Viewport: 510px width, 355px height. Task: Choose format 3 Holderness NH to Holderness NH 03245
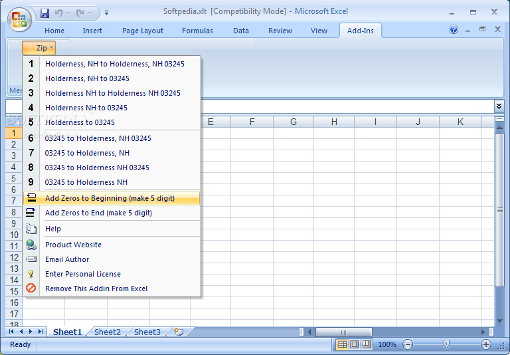pyautogui.click(x=112, y=93)
